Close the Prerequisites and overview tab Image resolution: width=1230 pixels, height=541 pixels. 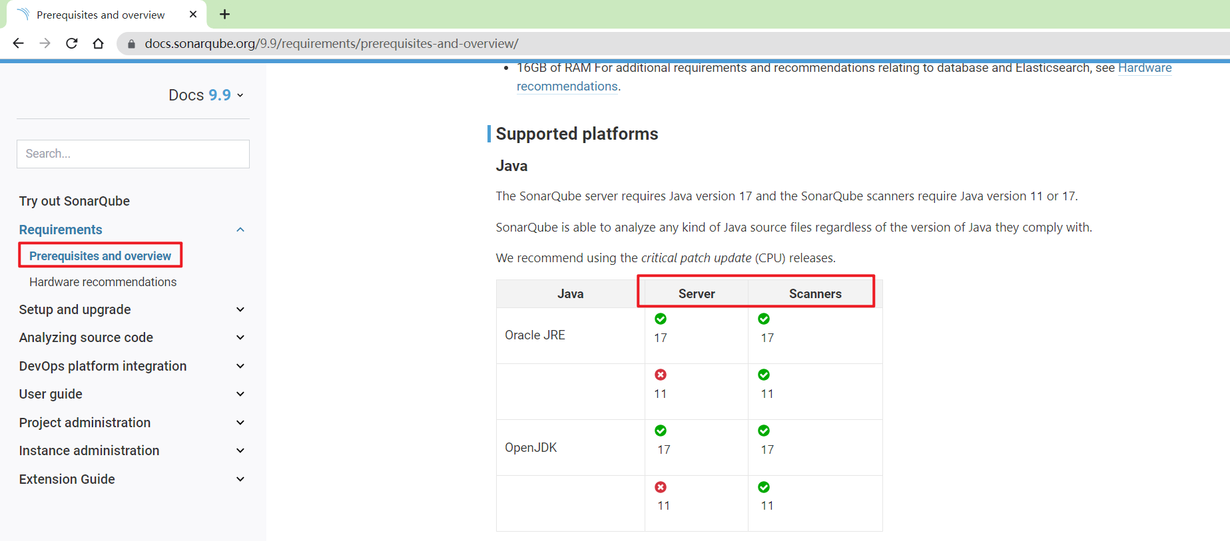click(x=193, y=14)
